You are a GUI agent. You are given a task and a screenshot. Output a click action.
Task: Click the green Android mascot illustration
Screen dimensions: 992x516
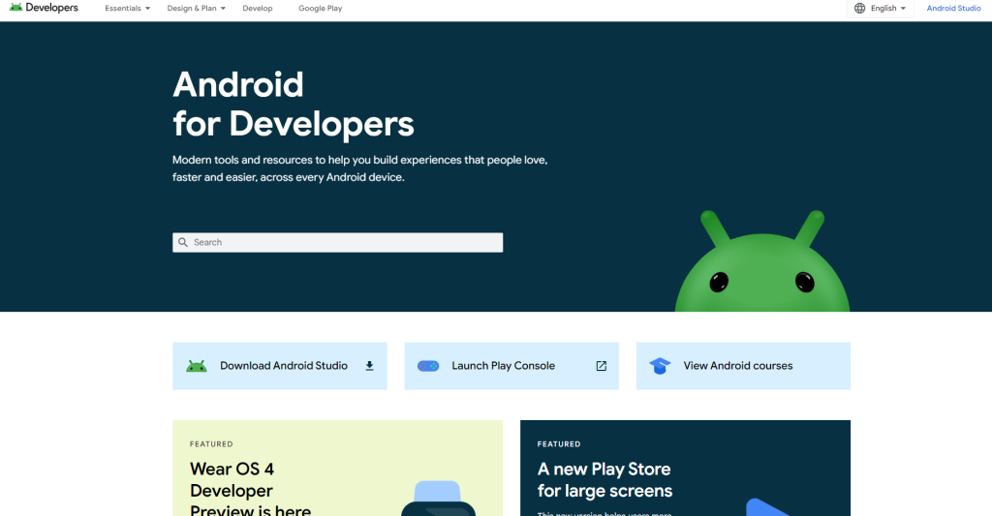(x=762, y=261)
